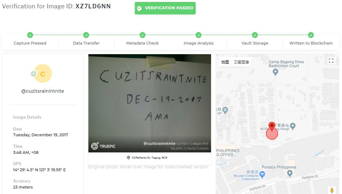Open Camp Bagong Diwa Badminton Court marker
The image size is (342, 194).
[275, 72]
